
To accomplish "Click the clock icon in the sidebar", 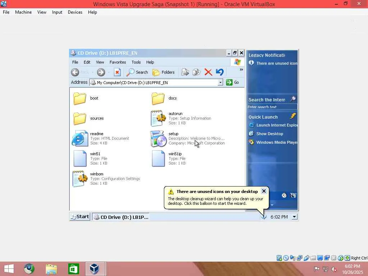I will pos(284,195).
